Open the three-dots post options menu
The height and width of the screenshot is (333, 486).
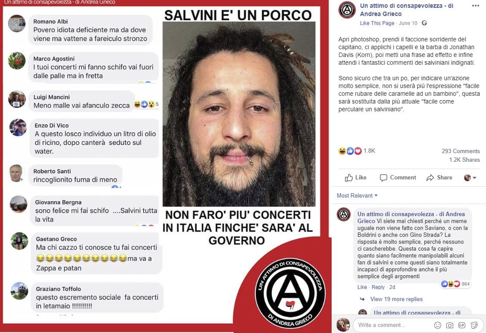coord(476,6)
